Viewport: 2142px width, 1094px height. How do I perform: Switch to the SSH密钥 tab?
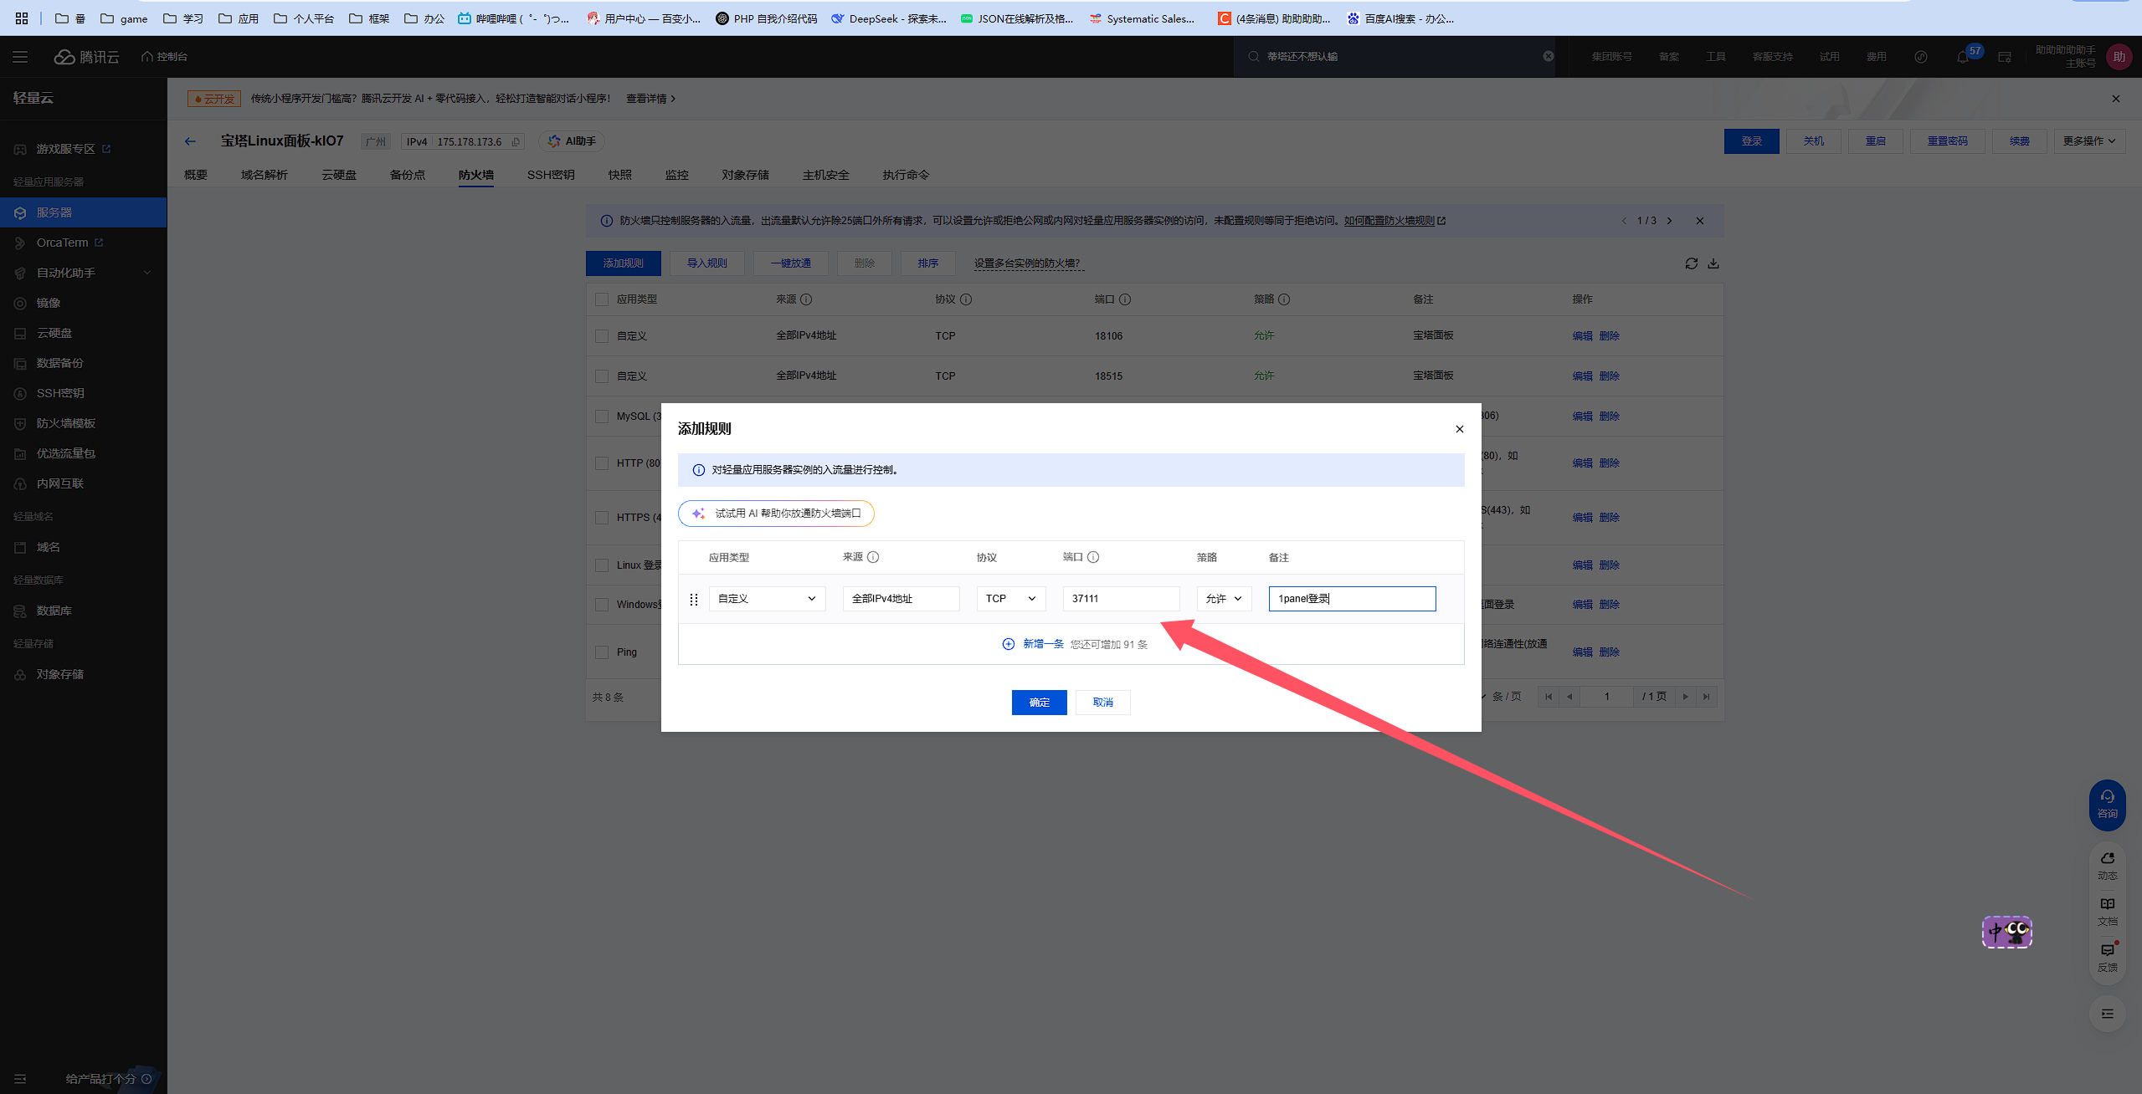(x=550, y=175)
